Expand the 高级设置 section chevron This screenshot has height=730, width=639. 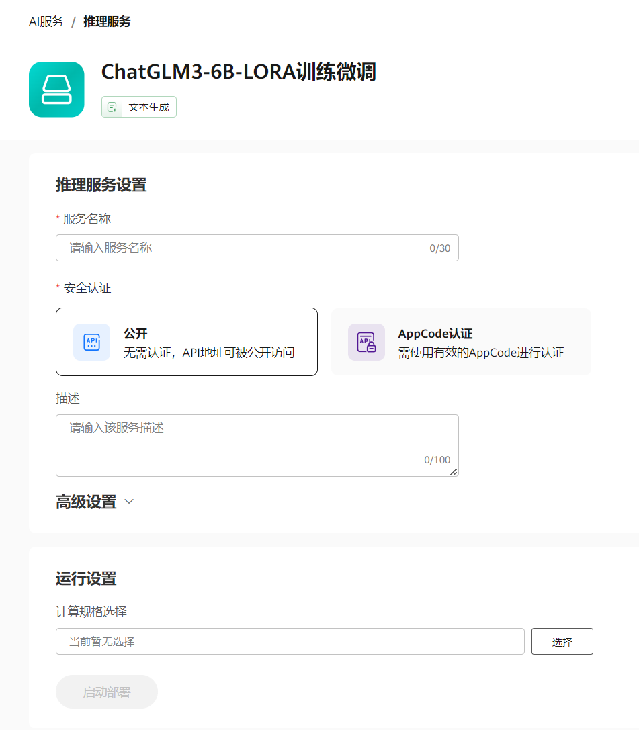click(x=130, y=502)
